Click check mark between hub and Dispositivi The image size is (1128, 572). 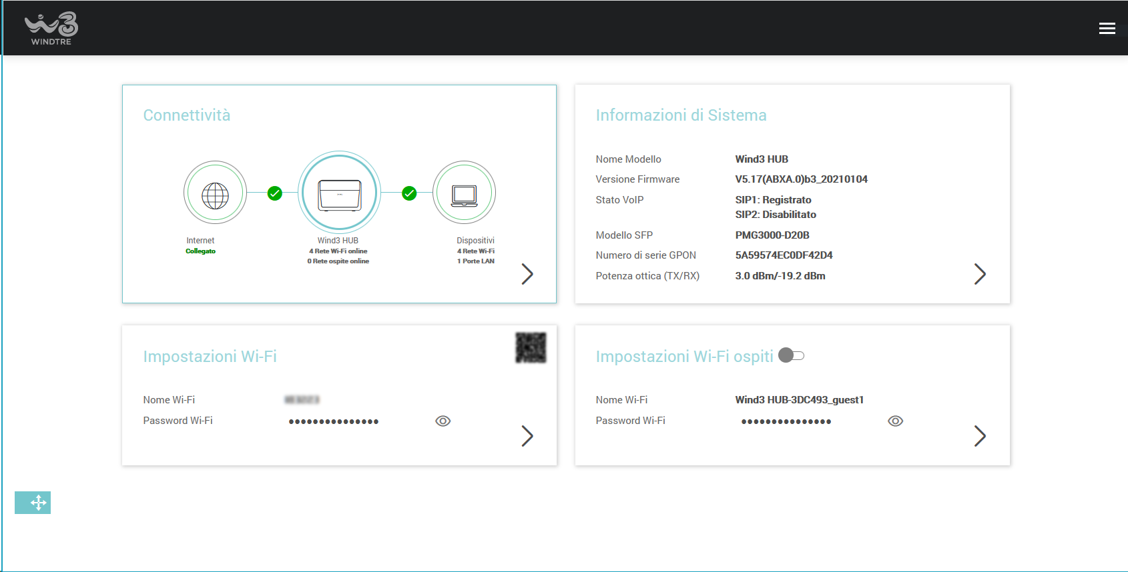[409, 193]
